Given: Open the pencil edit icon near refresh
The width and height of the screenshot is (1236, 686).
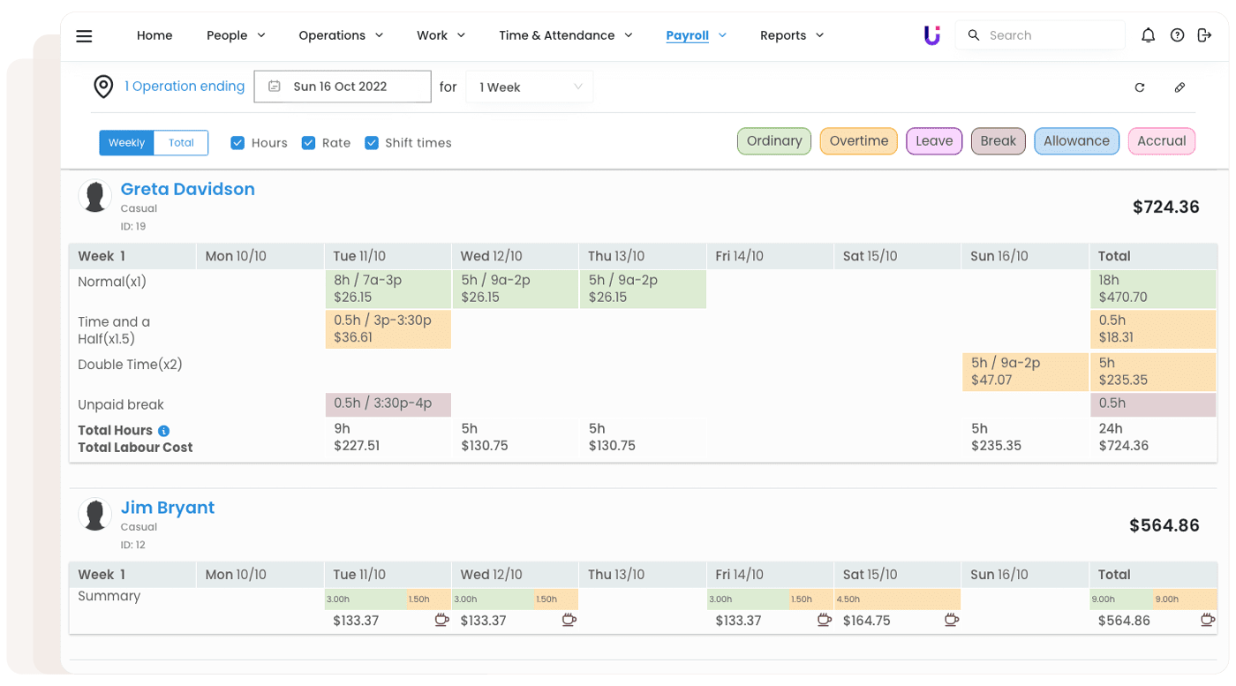Looking at the screenshot, I should 1180,87.
